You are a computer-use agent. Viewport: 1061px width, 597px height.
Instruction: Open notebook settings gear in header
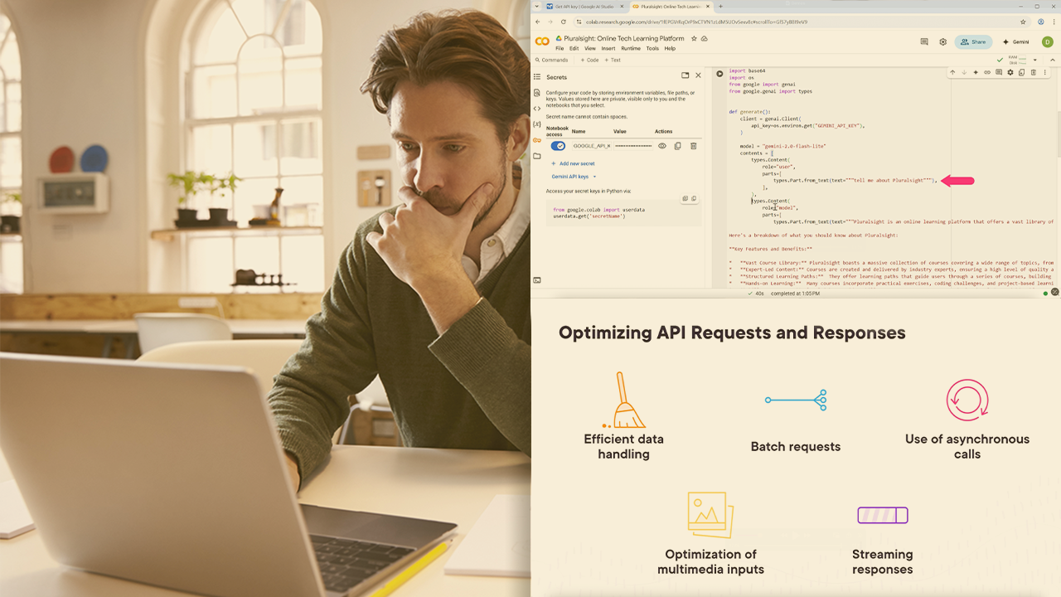(x=942, y=42)
